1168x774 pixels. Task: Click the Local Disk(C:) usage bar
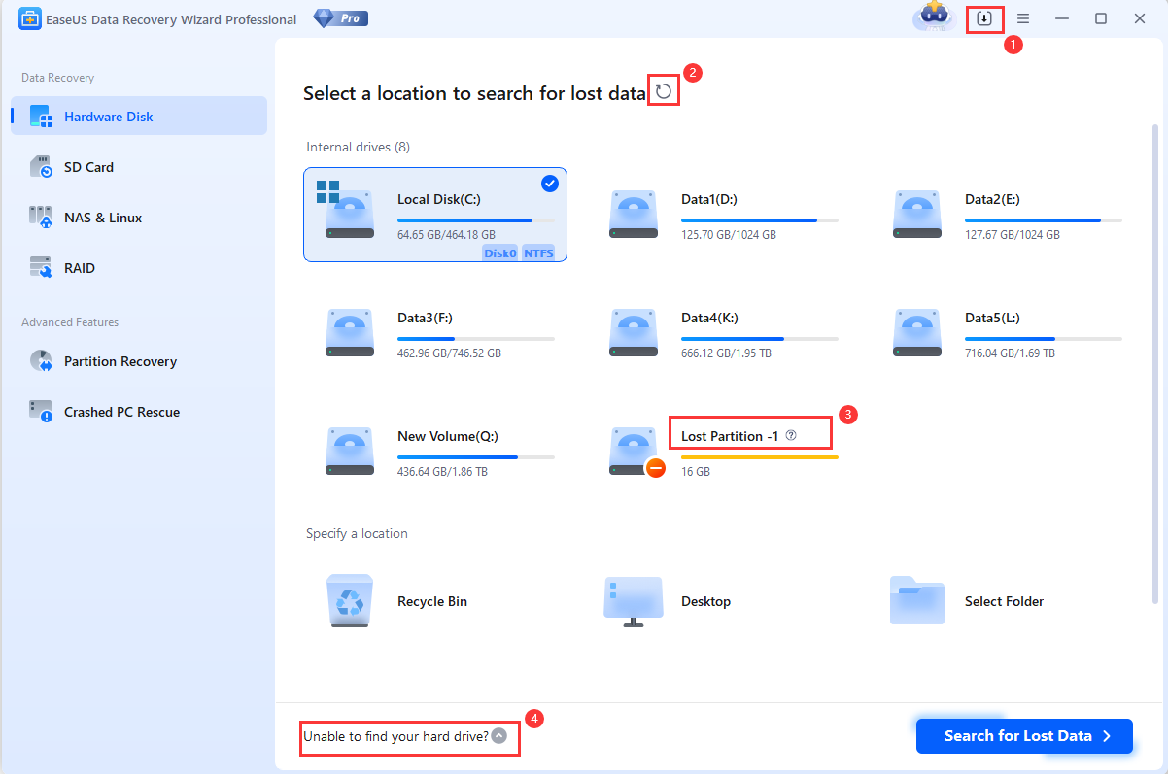click(x=476, y=220)
